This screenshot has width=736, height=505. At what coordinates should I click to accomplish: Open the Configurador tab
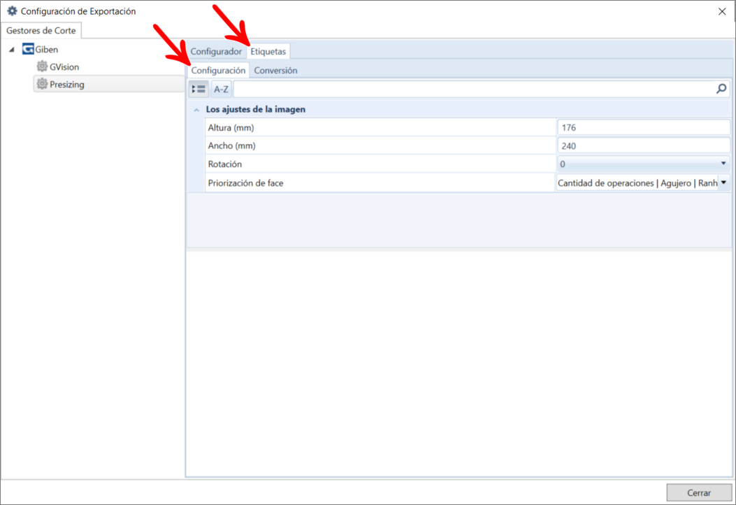pyautogui.click(x=216, y=51)
